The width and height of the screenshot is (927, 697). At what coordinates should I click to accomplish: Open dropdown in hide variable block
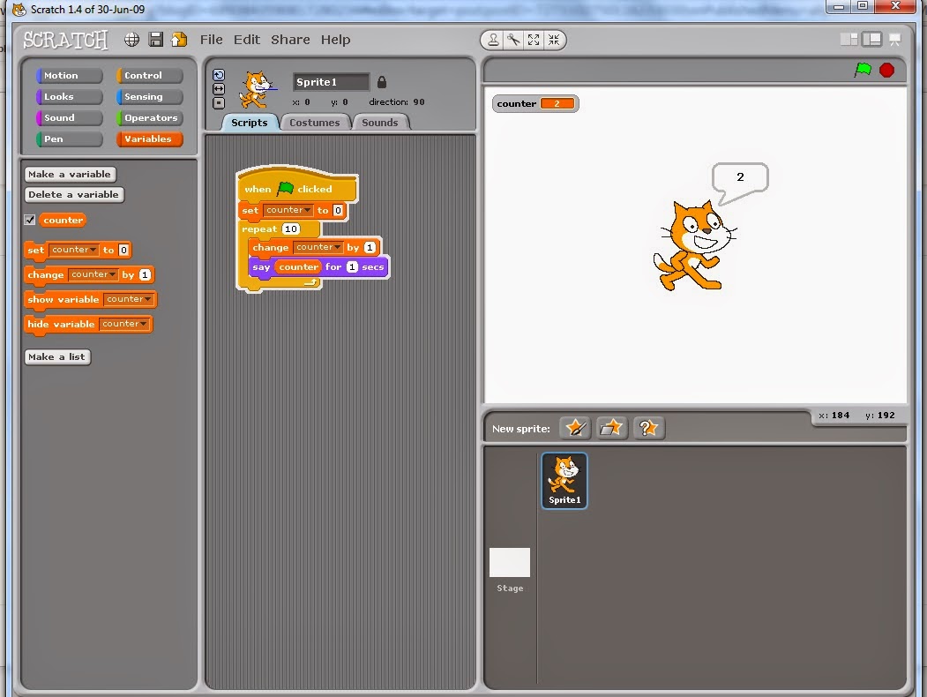pos(124,324)
